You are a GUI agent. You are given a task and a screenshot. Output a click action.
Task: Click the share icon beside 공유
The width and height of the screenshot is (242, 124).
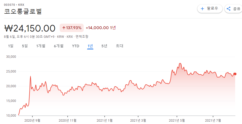229,9
